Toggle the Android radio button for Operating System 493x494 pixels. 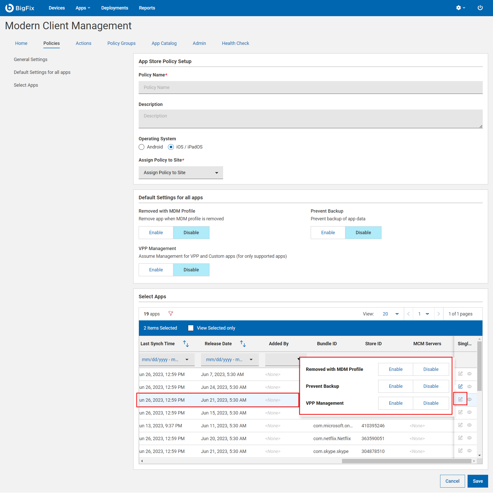coord(142,147)
